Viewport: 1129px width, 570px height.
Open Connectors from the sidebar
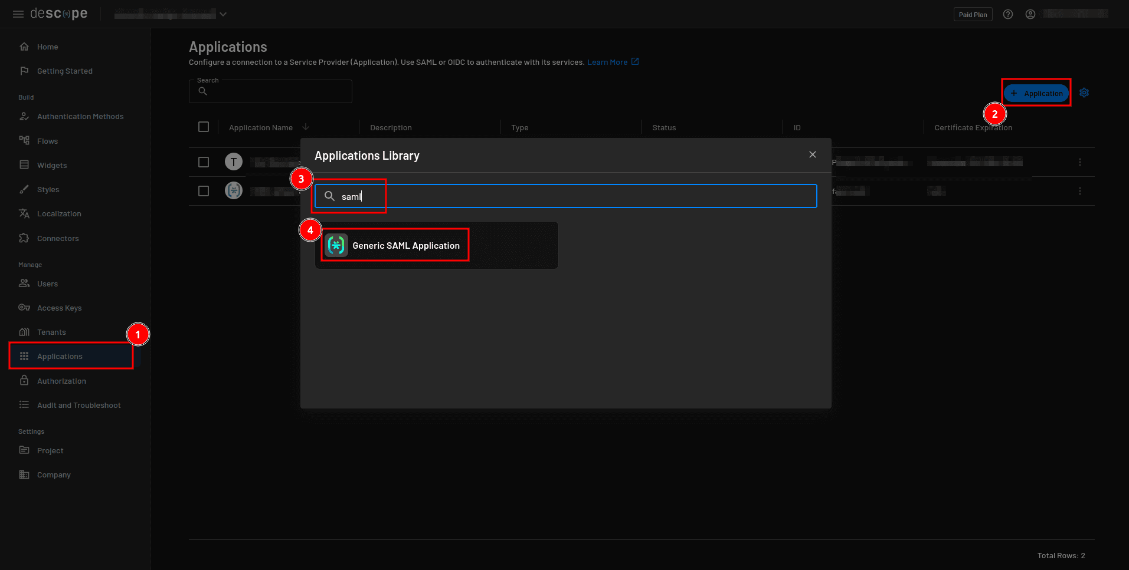point(58,239)
